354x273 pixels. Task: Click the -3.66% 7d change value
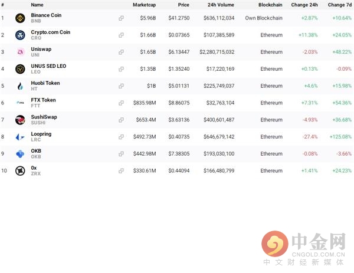[x=343, y=154]
